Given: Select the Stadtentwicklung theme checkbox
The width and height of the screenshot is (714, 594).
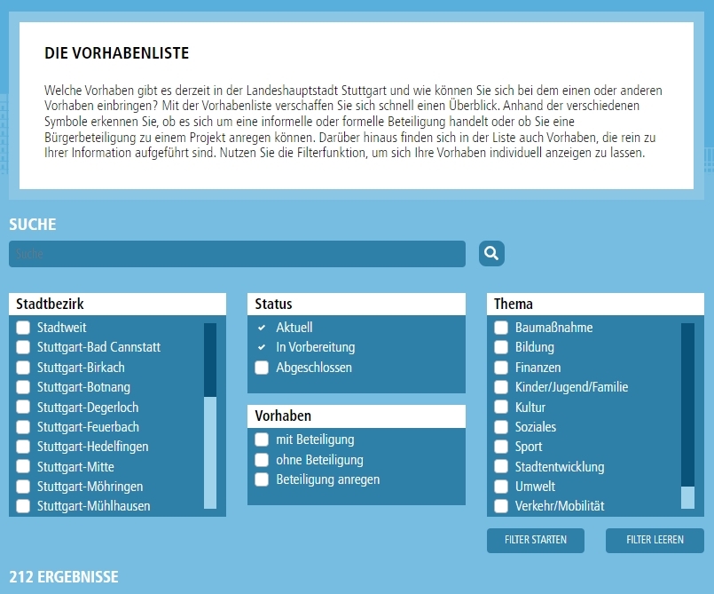Looking at the screenshot, I should [x=501, y=467].
